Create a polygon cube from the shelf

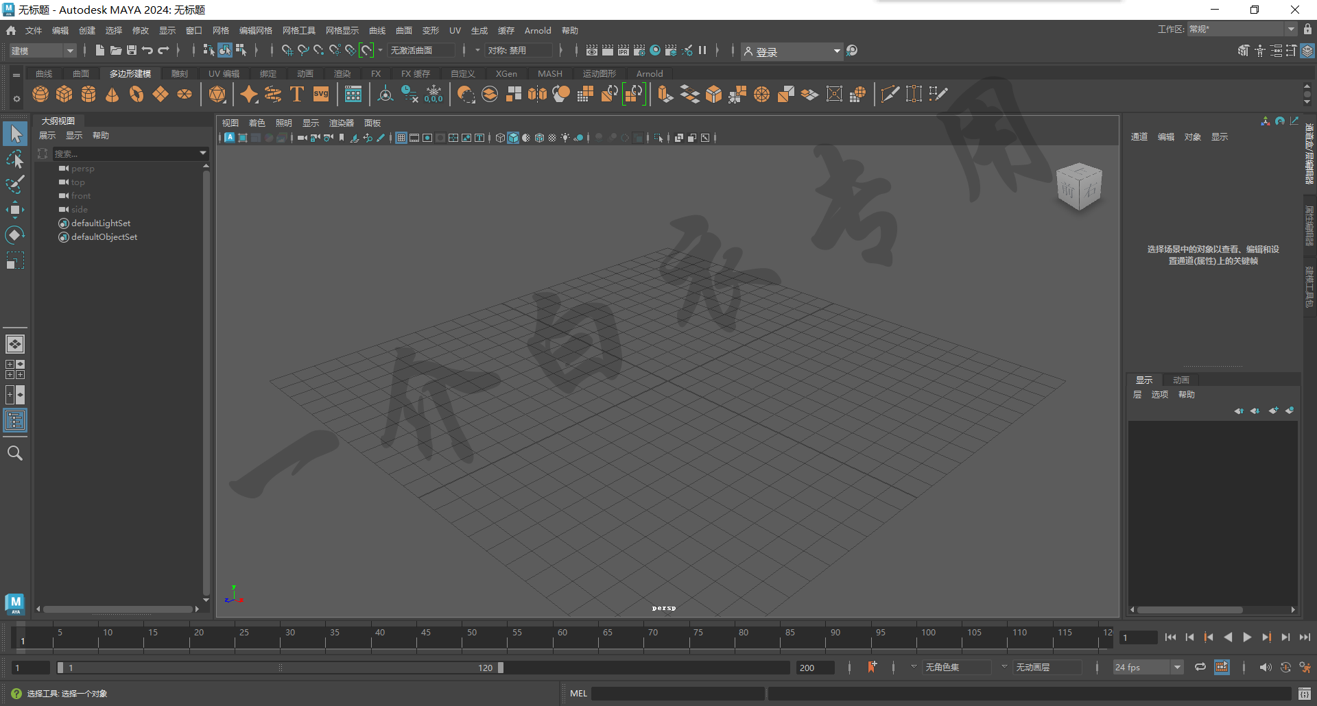64,94
